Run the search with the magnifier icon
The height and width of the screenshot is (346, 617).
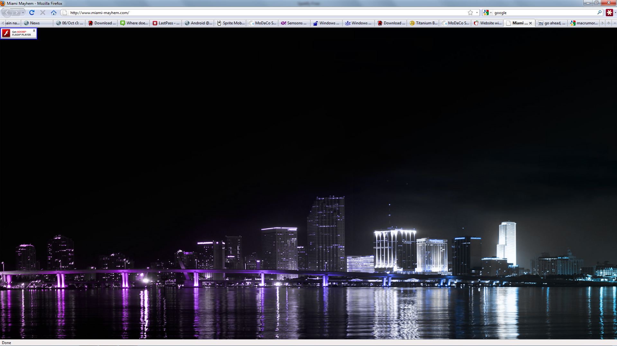(x=599, y=13)
